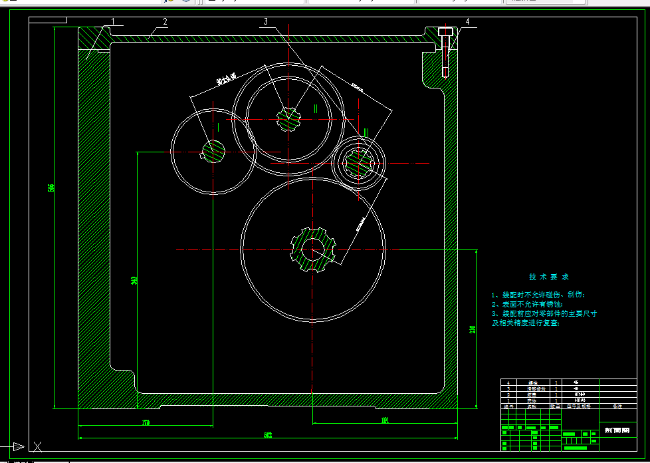Select overall height dimension text at left edge

[x=51, y=188]
